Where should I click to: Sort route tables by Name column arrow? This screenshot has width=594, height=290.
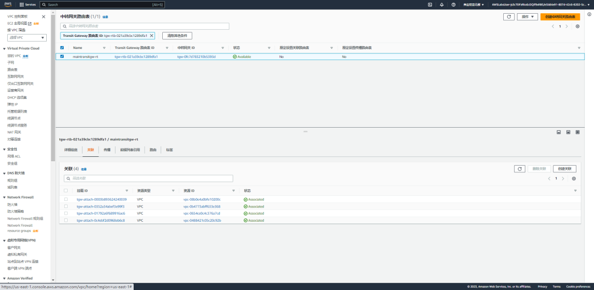(104, 48)
